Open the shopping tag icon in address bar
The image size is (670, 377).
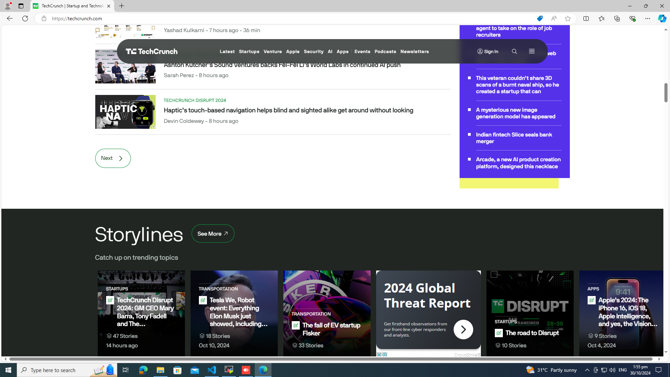coord(539,19)
